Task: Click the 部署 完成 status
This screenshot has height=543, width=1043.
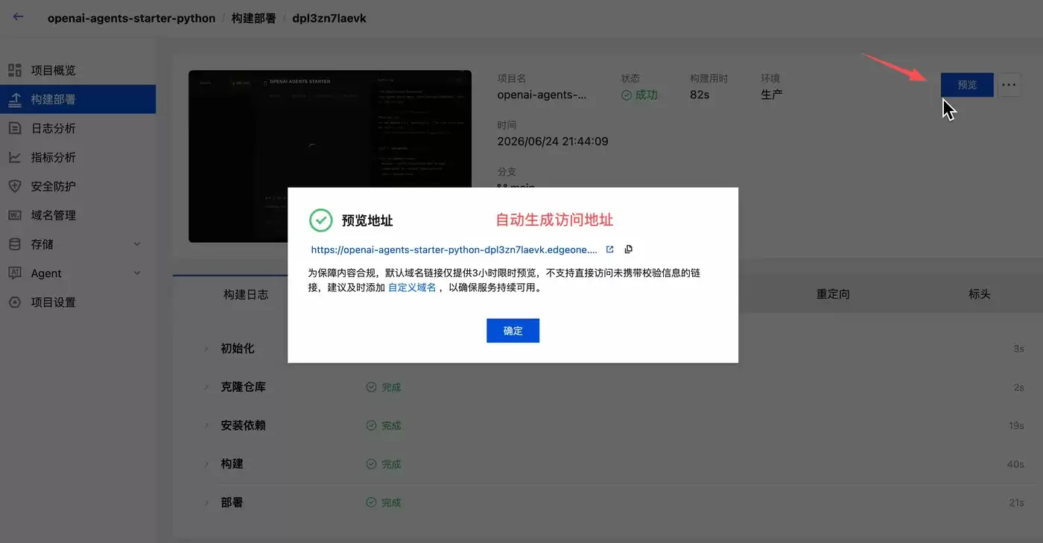Action: pos(384,503)
